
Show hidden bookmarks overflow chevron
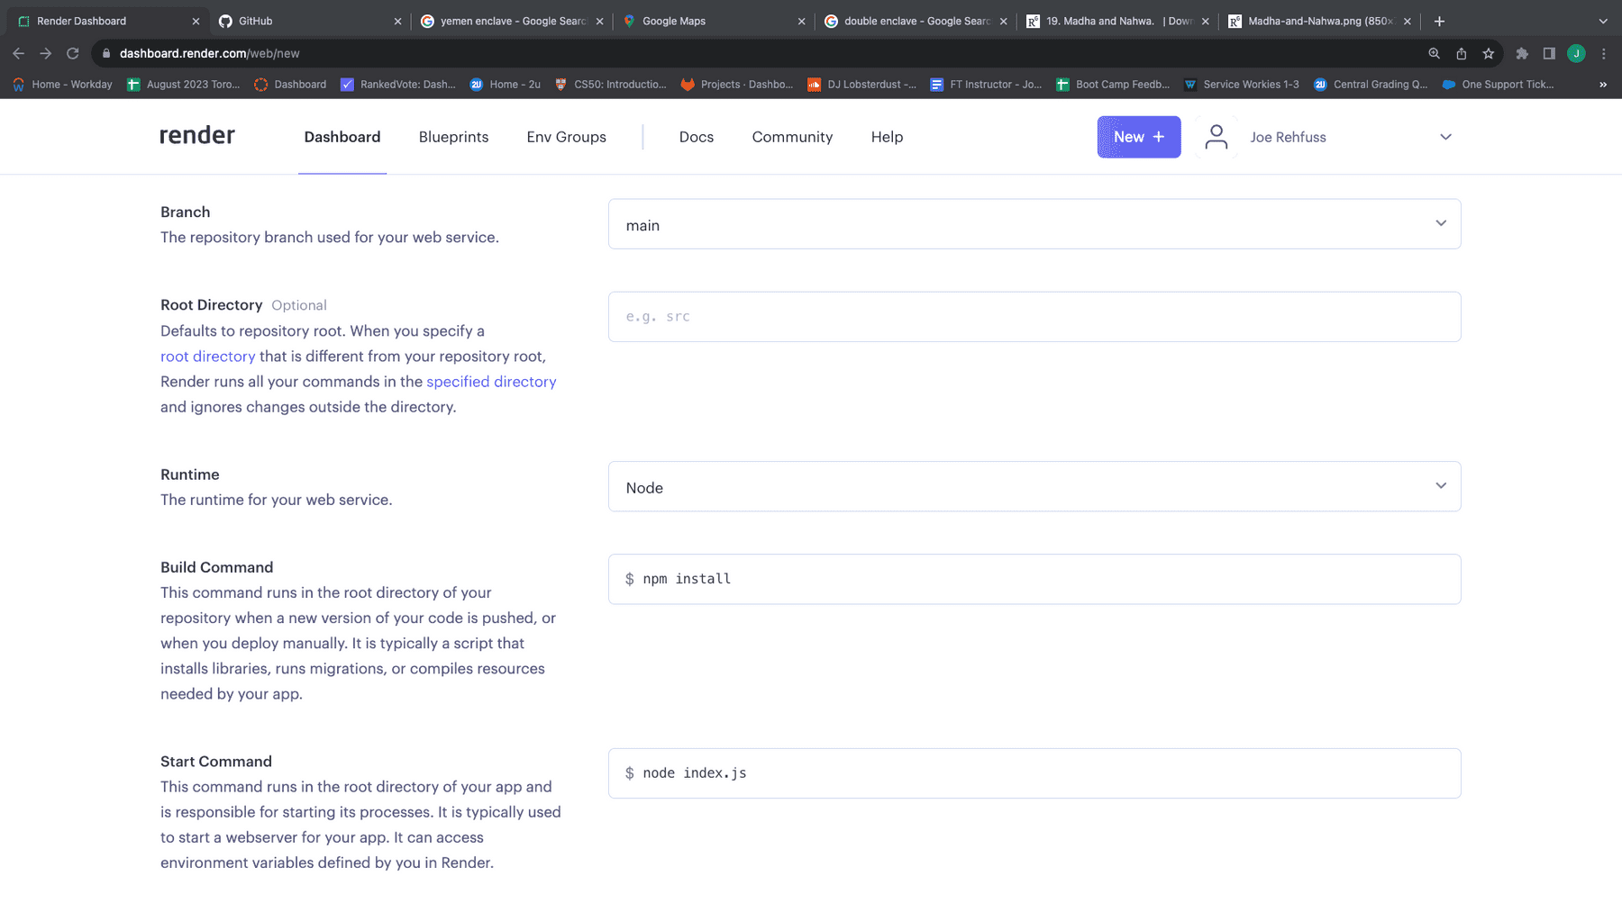[1602, 85]
